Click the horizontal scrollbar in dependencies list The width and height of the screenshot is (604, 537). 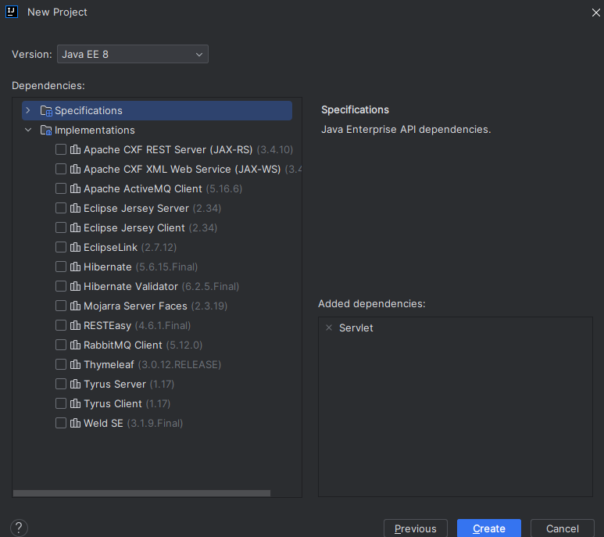141,493
